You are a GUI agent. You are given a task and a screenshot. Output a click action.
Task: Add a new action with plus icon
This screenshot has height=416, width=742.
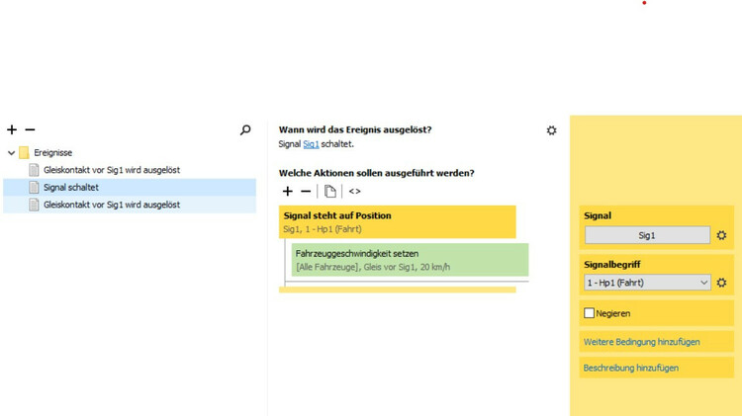click(288, 191)
